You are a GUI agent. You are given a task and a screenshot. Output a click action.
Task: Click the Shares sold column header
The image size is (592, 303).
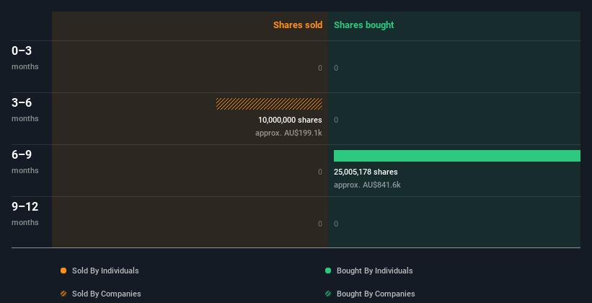pyautogui.click(x=298, y=25)
